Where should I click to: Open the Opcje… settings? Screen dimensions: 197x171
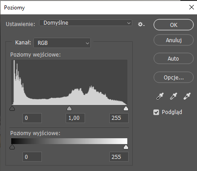[174, 77]
